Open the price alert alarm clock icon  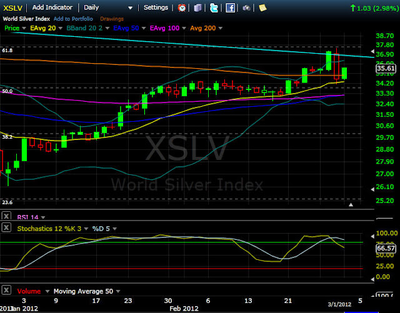pyautogui.click(x=182, y=7)
